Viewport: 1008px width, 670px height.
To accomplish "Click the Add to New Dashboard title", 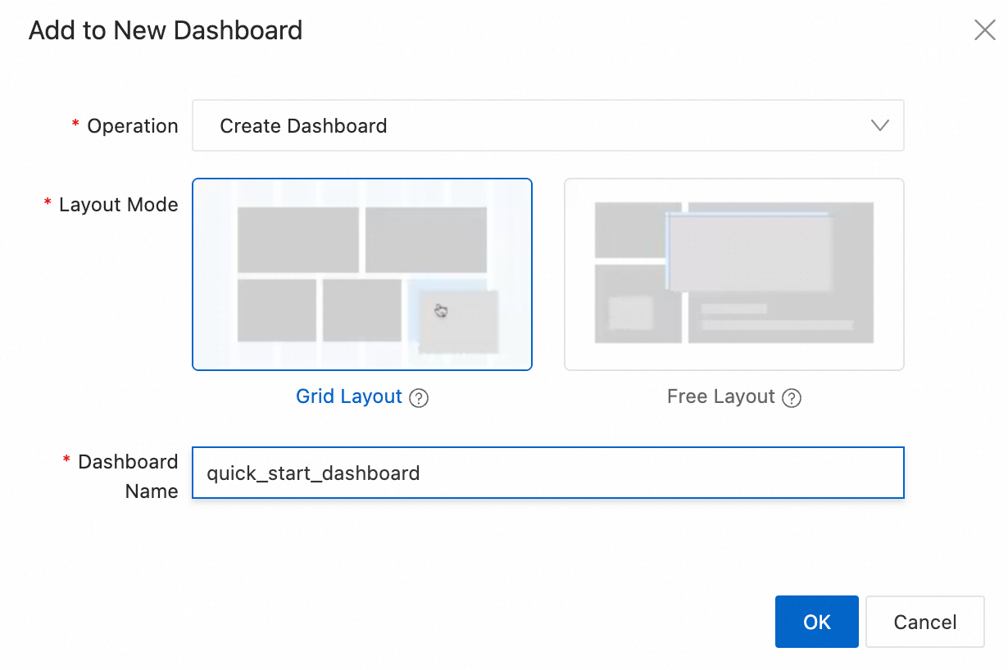I will tap(166, 30).
